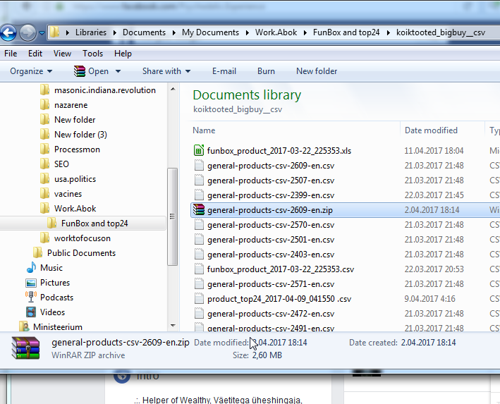Click the WinRAR Open toolbar button
The width and height of the screenshot is (500, 404).
click(x=92, y=71)
